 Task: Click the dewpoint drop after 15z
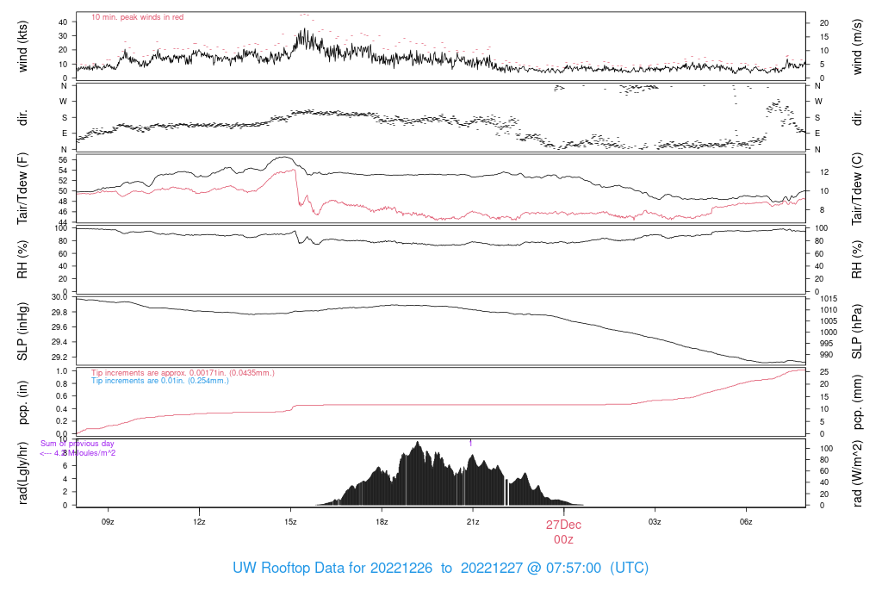click(297, 189)
